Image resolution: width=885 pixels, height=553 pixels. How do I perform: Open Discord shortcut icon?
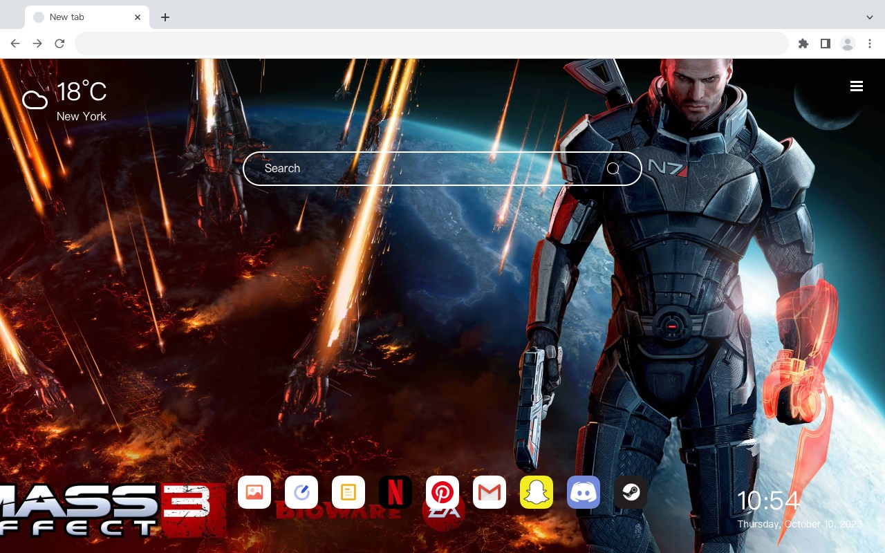(x=584, y=492)
